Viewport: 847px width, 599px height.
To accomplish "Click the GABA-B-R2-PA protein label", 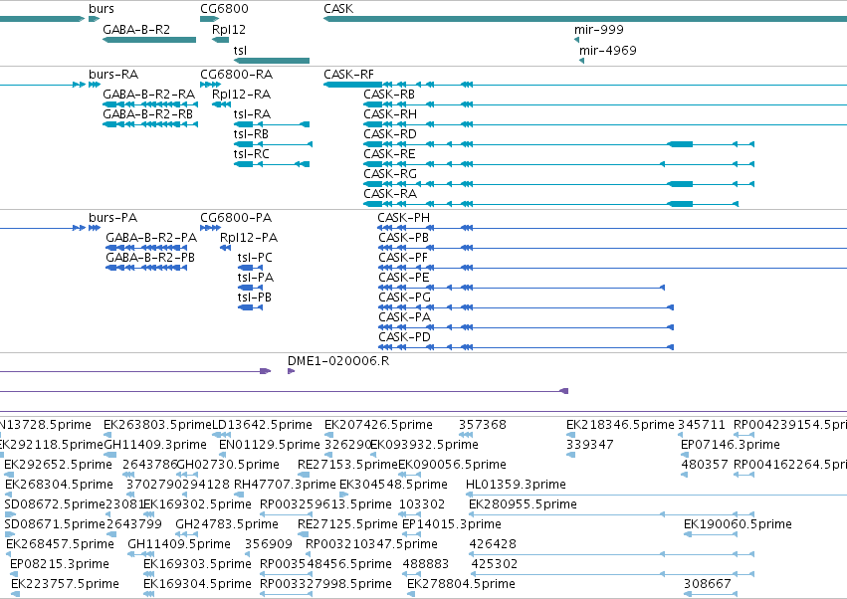I will click(x=151, y=238).
